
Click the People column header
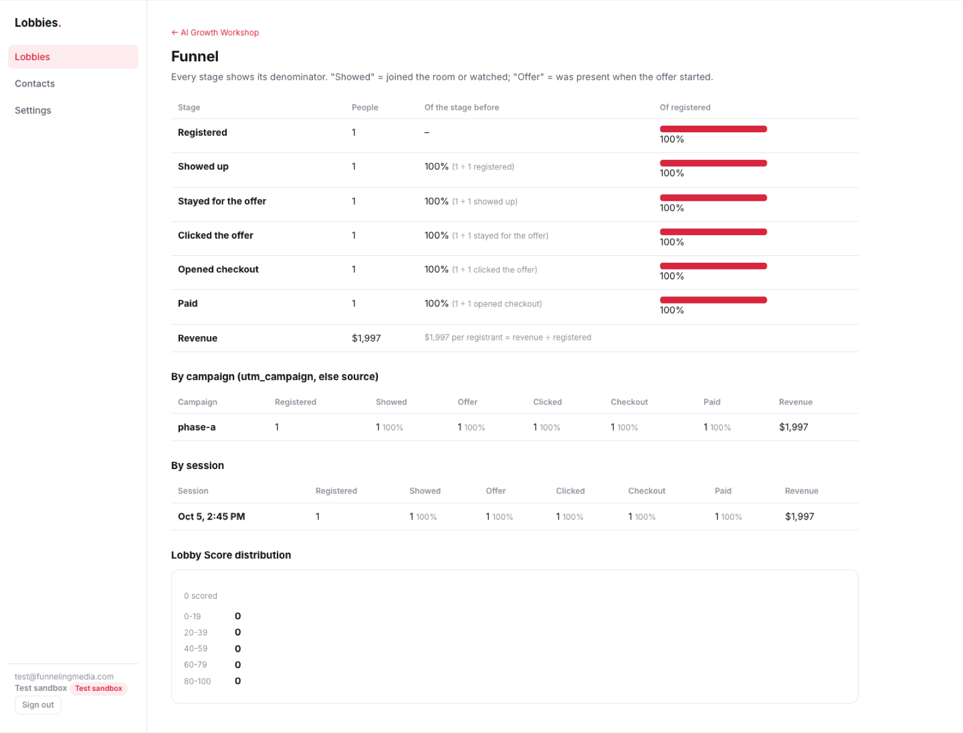[365, 107]
